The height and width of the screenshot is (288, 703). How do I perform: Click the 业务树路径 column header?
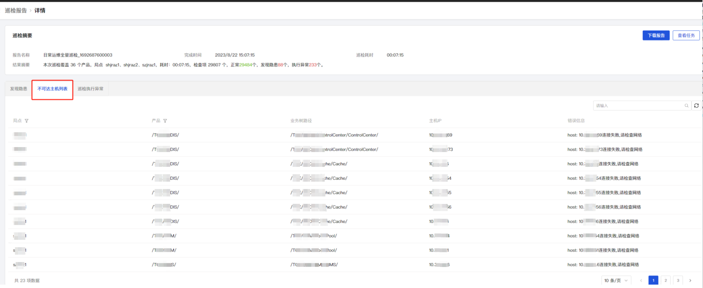pos(301,121)
